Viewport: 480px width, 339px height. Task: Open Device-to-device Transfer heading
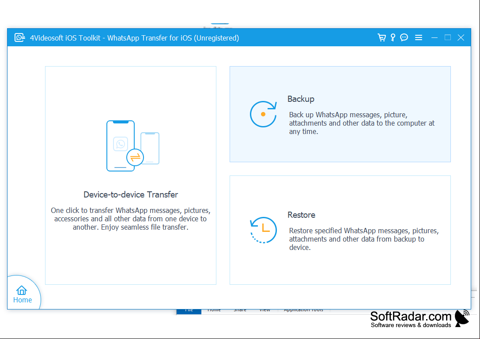pyautogui.click(x=131, y=194)
